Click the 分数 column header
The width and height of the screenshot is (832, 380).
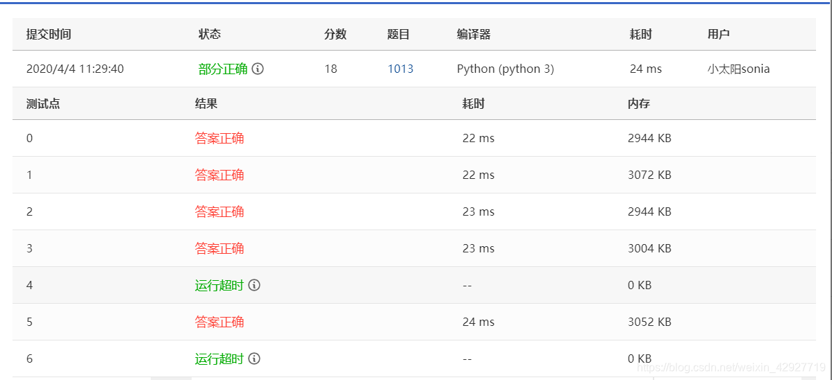[x=335, y=35]
